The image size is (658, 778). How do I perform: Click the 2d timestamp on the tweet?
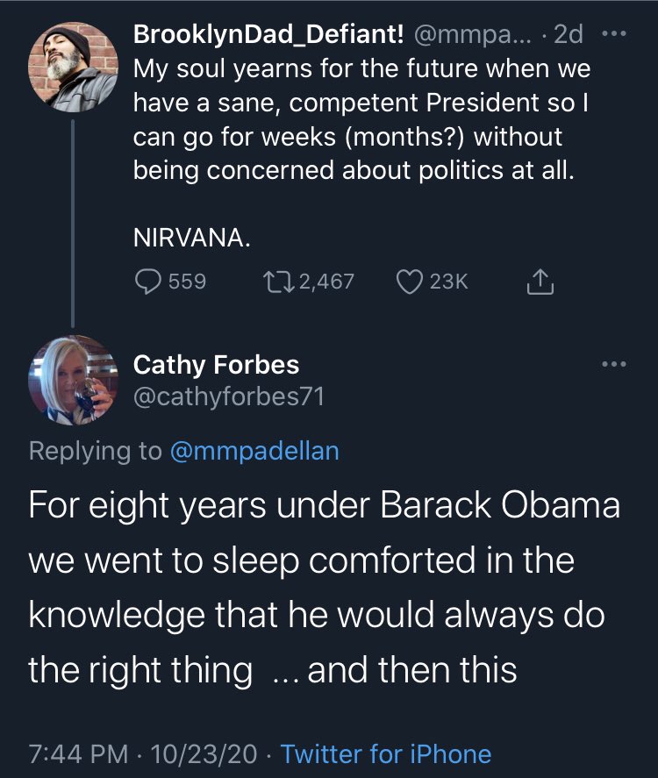point(569,34)
